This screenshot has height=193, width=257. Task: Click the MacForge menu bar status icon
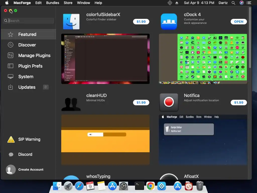(x=170, y=3)
